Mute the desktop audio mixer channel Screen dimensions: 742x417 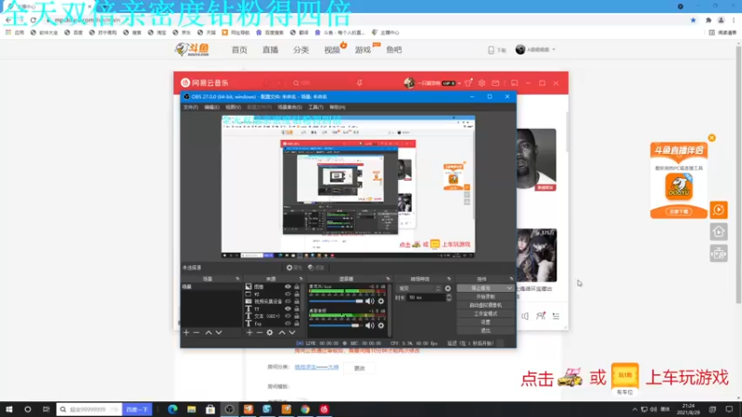coord(369,325)
